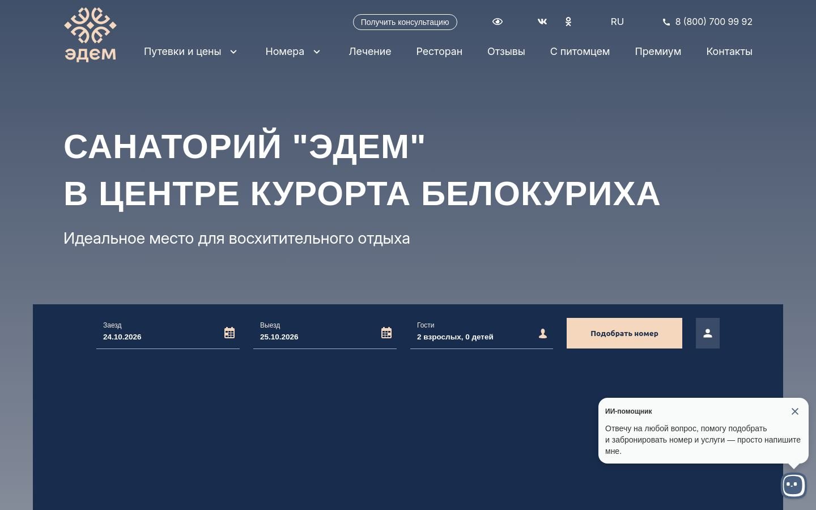Click the ИИ-помощник title text
This screenshot has width=816, height=510.
[x=628, y=411]
